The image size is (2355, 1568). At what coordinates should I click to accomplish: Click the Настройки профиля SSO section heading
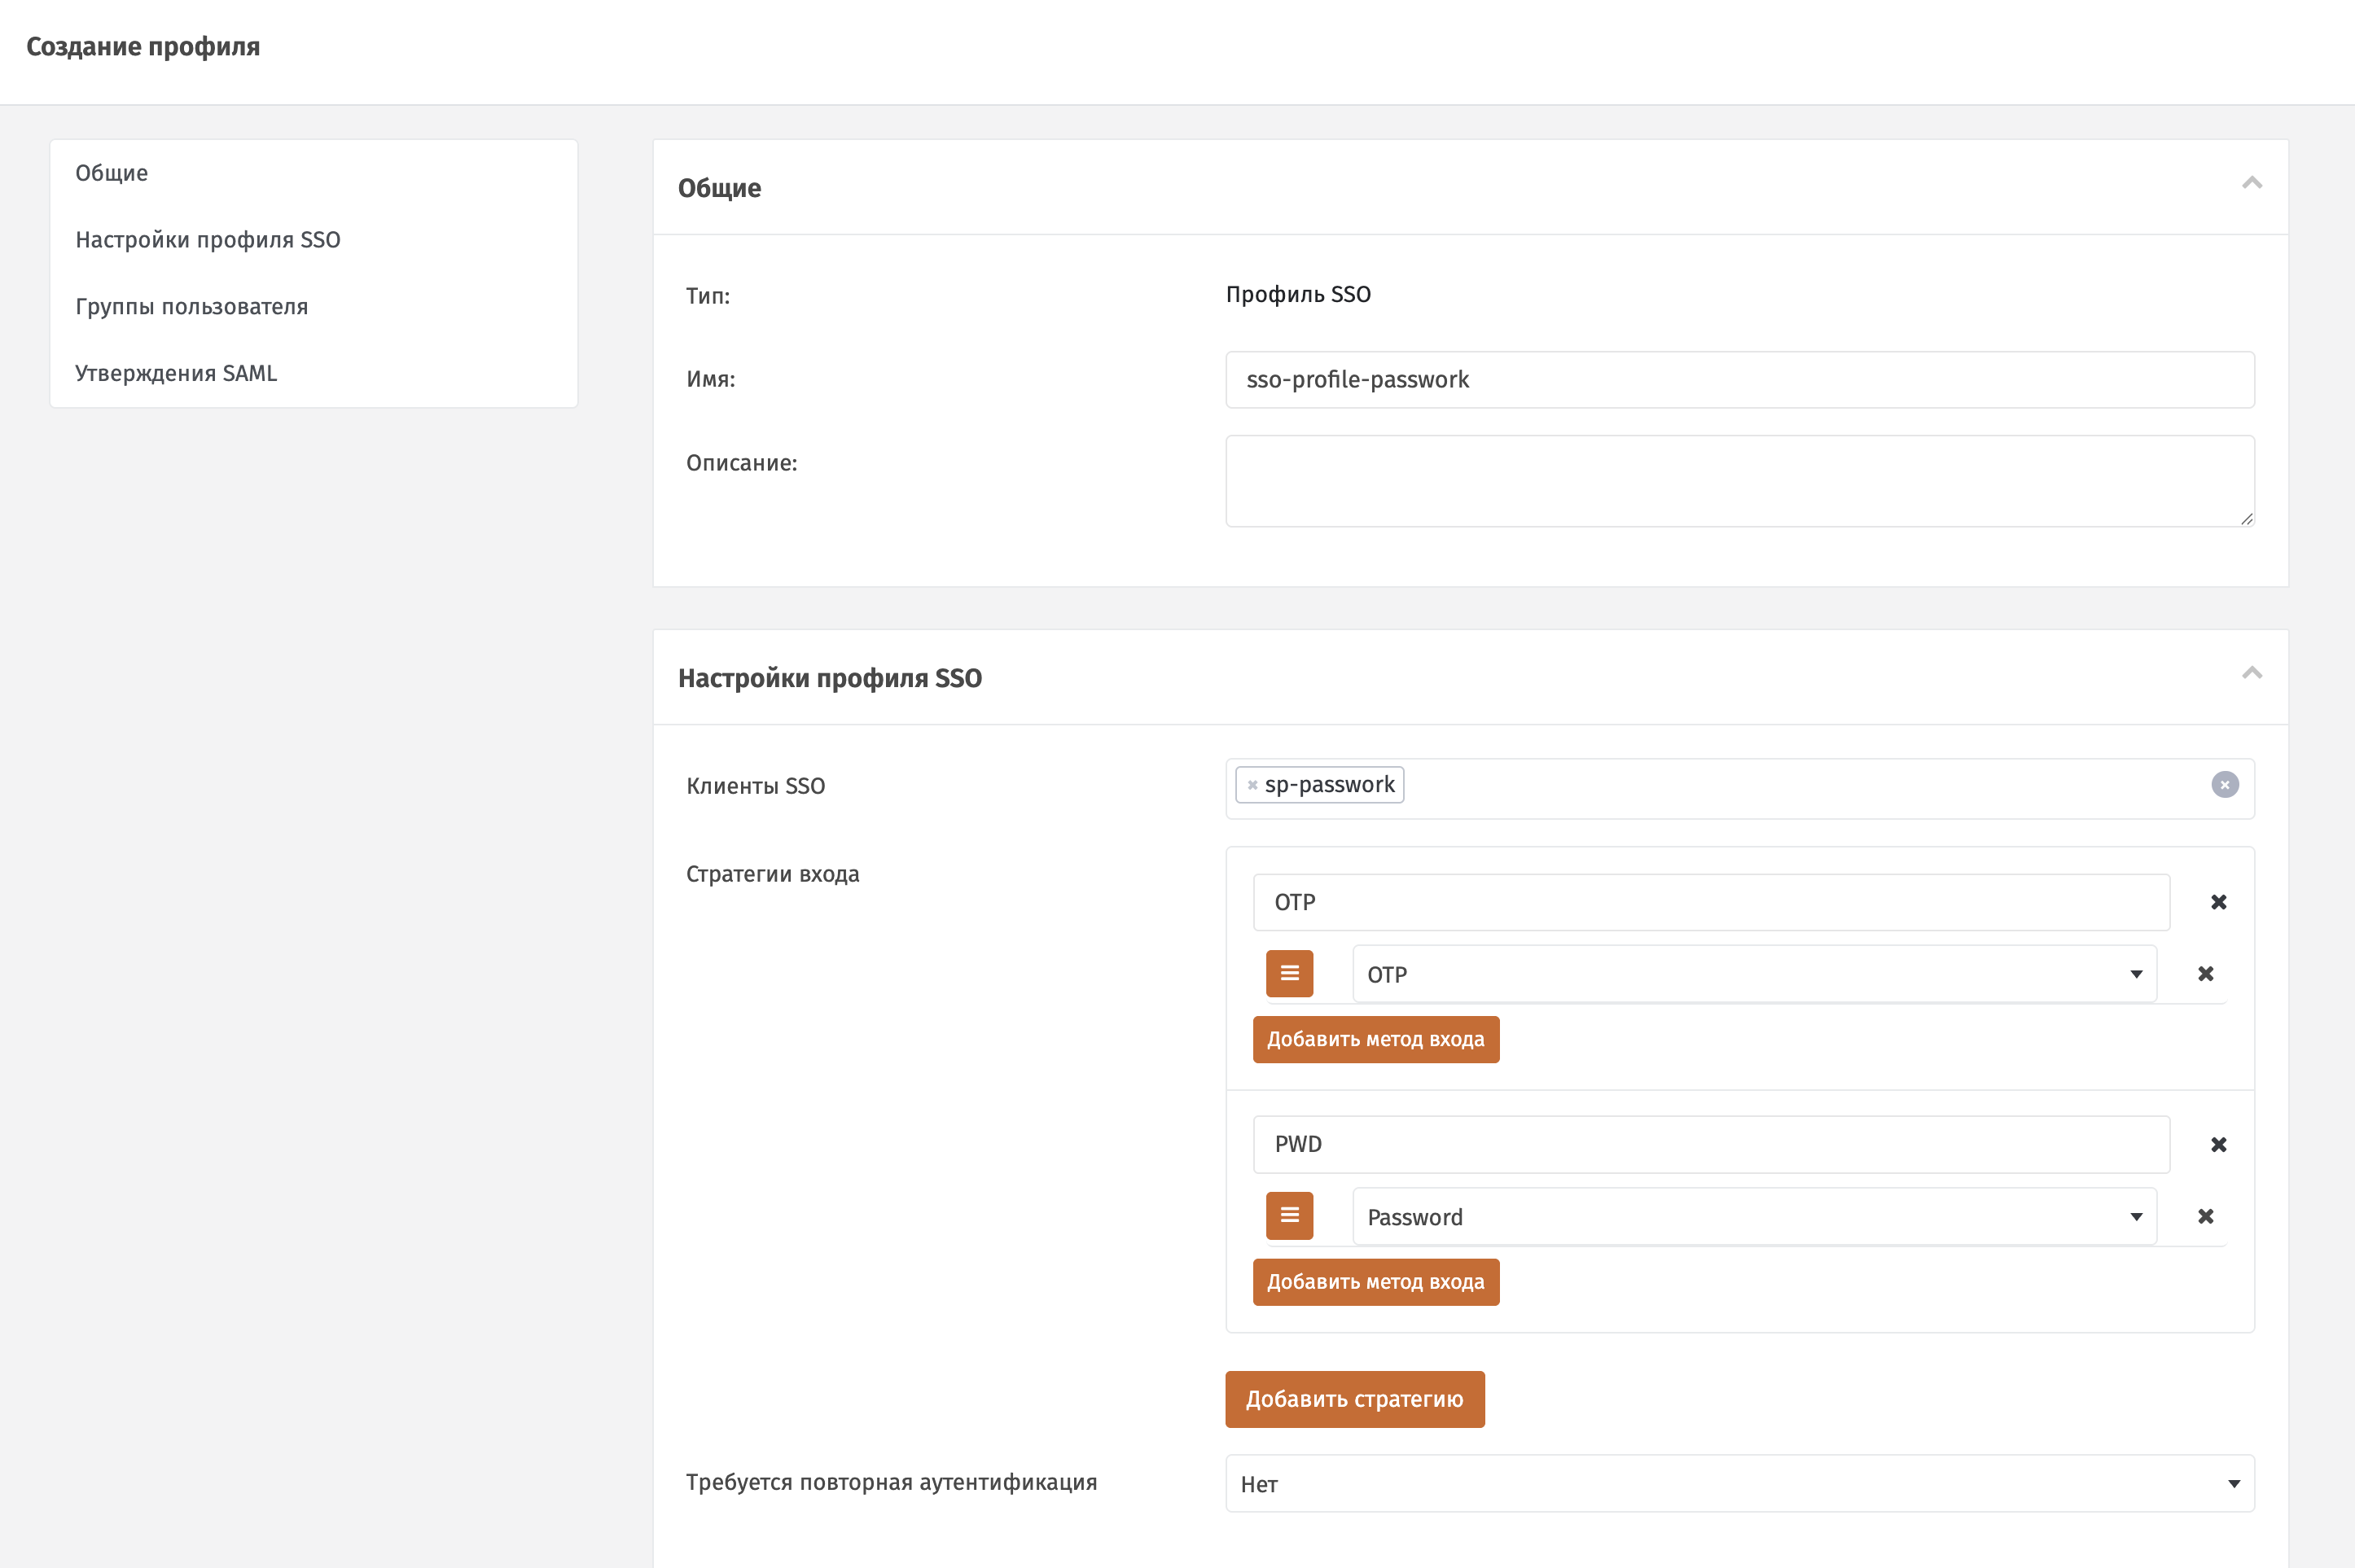830,678
